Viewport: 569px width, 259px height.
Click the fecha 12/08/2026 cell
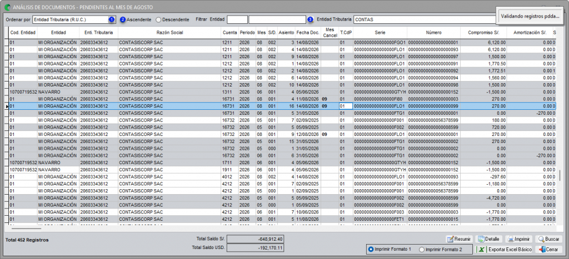pyautogui.click(x=308, y=134)
